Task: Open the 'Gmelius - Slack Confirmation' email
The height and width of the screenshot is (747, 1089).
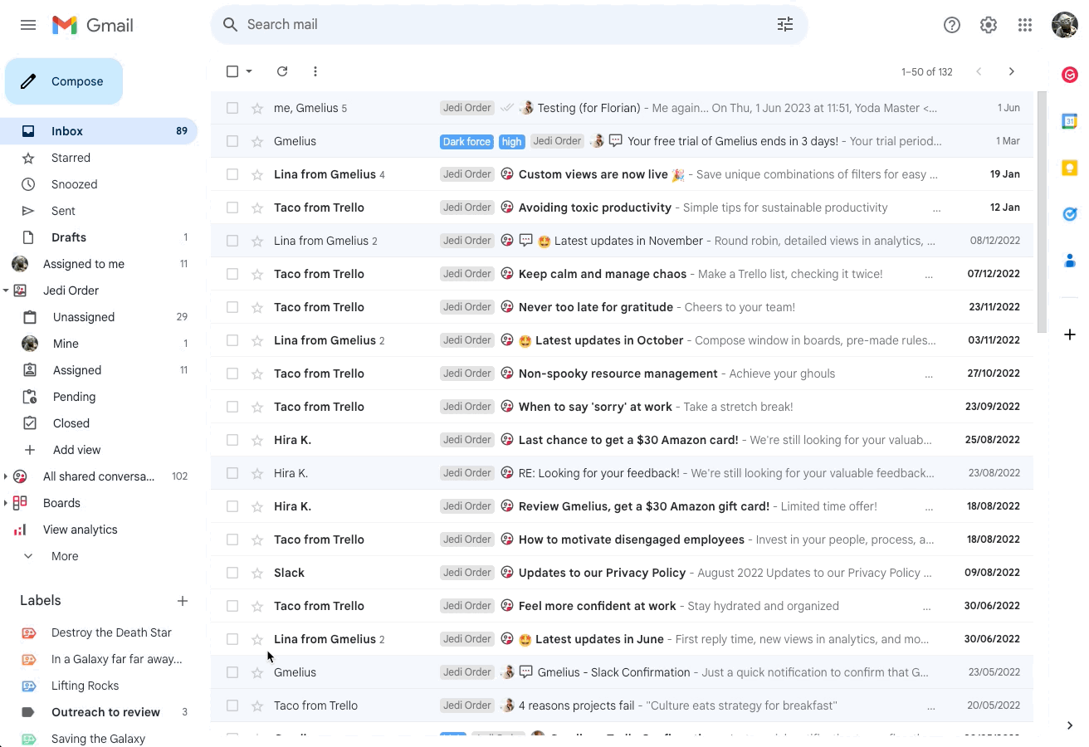Action: point(623,672)
